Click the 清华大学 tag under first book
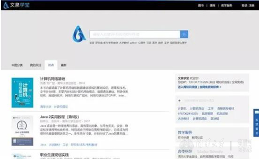The image size is (259, 159). [45, 107]
